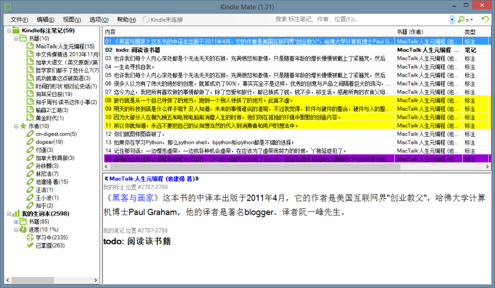This screenshot has width=495, height=288.
Task: Click the bar chart icon beside 我的生词本
Action: (16, 213)
